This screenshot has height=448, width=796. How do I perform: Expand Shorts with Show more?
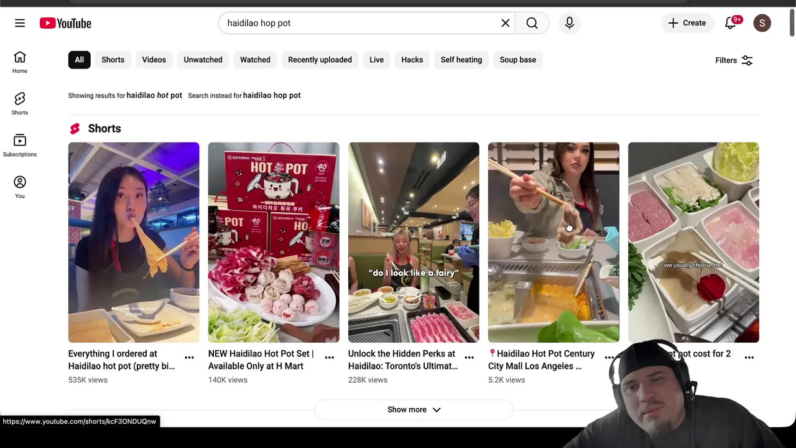click(x=414, y=409)
